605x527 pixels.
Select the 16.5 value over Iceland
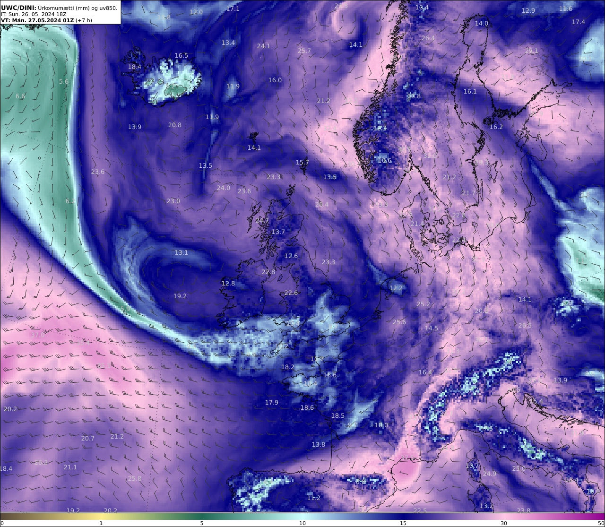181,55
